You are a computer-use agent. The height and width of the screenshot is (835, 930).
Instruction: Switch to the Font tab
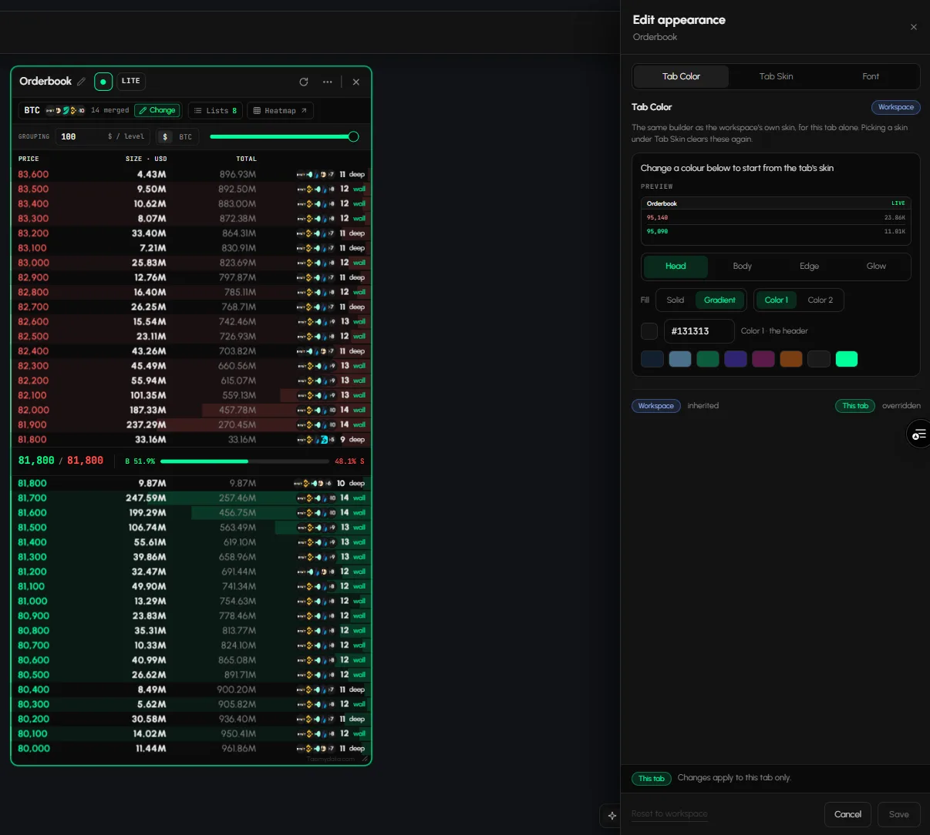click(871, 76)
